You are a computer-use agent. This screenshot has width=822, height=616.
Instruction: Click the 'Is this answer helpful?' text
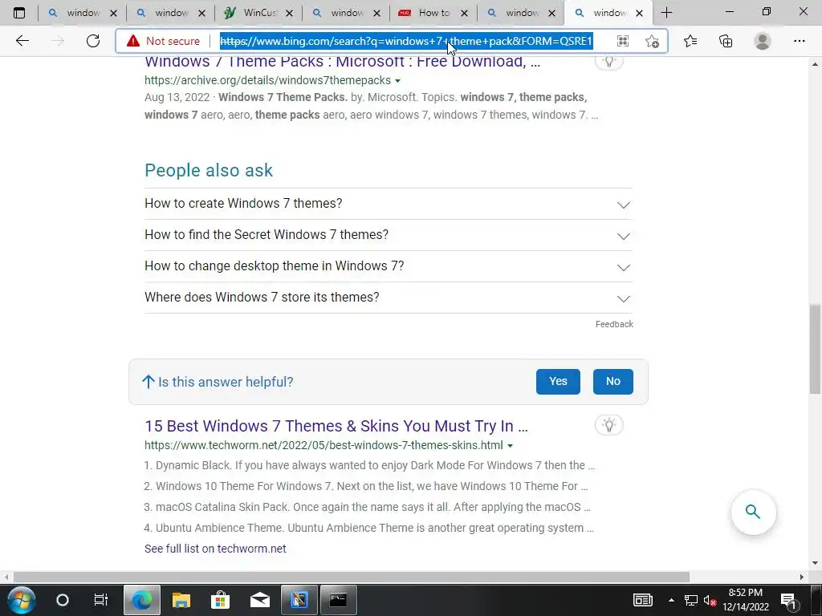(226, 382)
